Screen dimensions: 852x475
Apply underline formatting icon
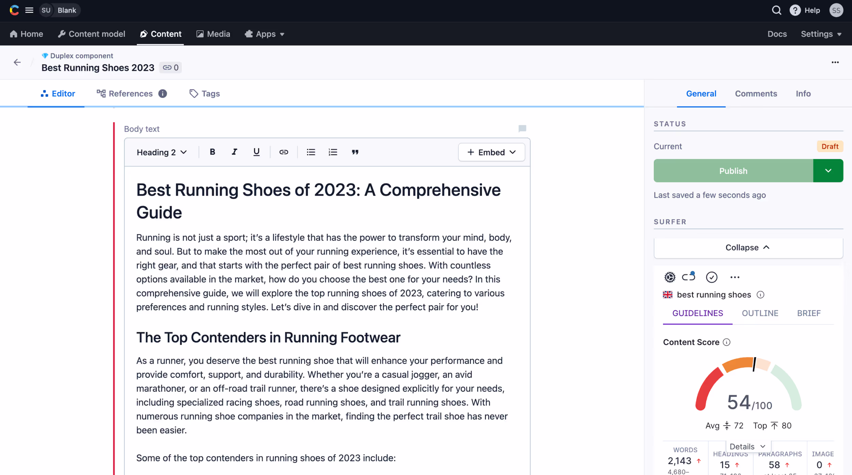coord(256,152)
